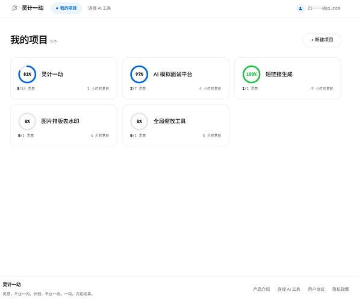Open the 连接 AI 工具 tab

(99, 8)
